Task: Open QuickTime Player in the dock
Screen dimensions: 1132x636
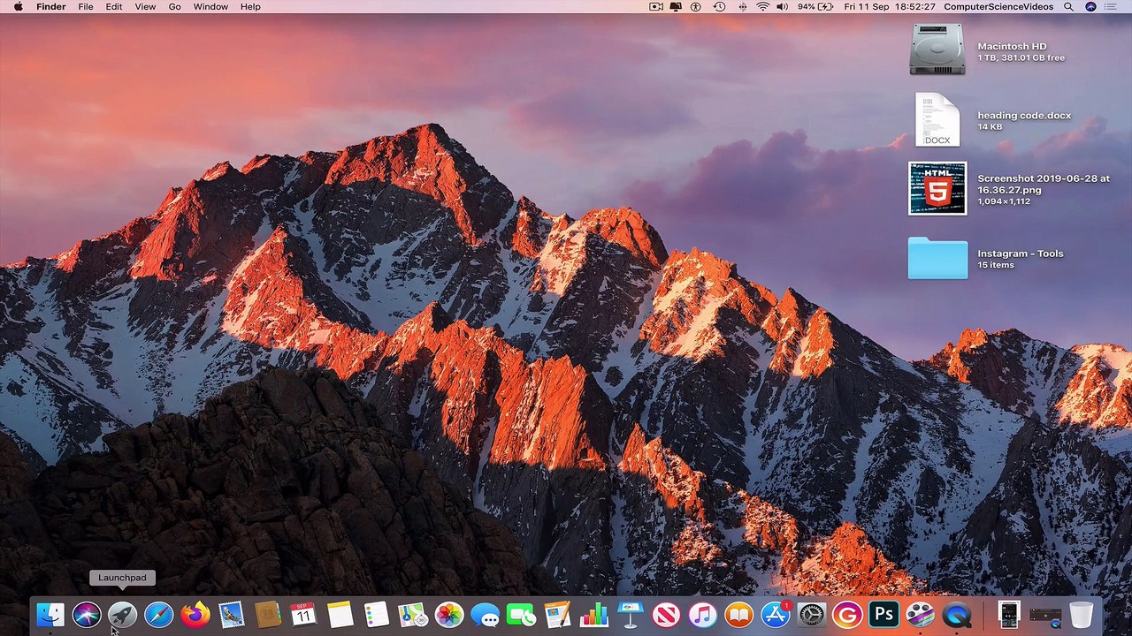Action: (956, 615)
